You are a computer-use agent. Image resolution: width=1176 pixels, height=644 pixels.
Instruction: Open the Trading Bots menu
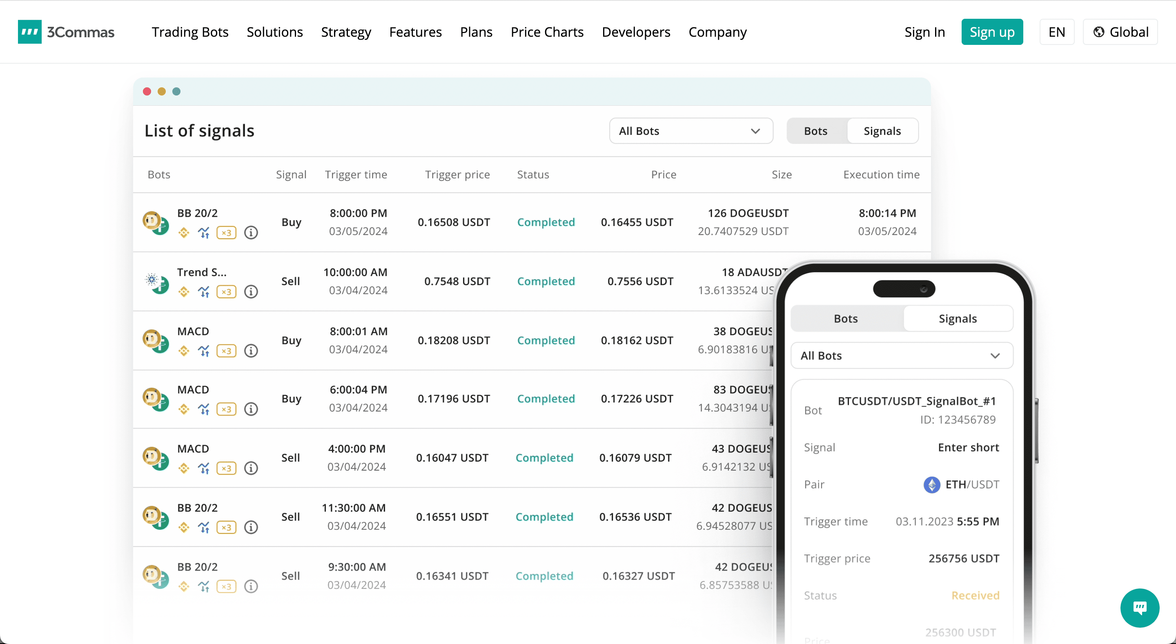click(190, 32)
